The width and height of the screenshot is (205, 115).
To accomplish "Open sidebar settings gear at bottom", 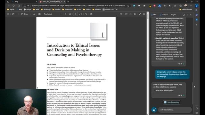I will (x=196, y=113).
